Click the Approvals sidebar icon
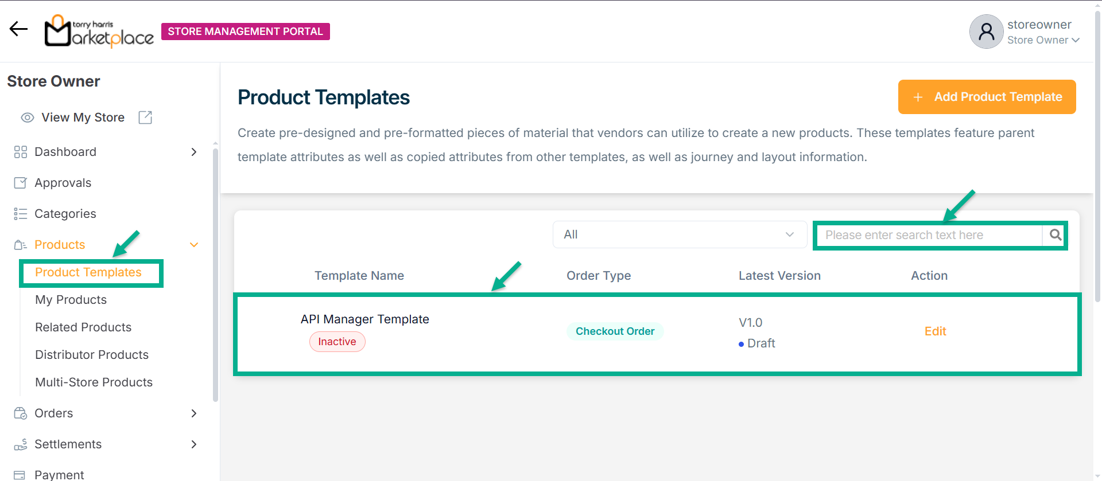This screenshot has width=1102, height=481. tap(21, 183)
